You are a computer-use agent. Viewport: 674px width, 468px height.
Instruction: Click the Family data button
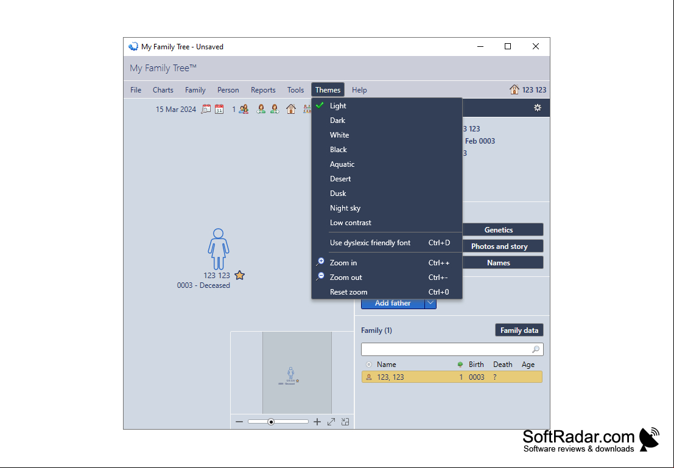click(519, 330)
